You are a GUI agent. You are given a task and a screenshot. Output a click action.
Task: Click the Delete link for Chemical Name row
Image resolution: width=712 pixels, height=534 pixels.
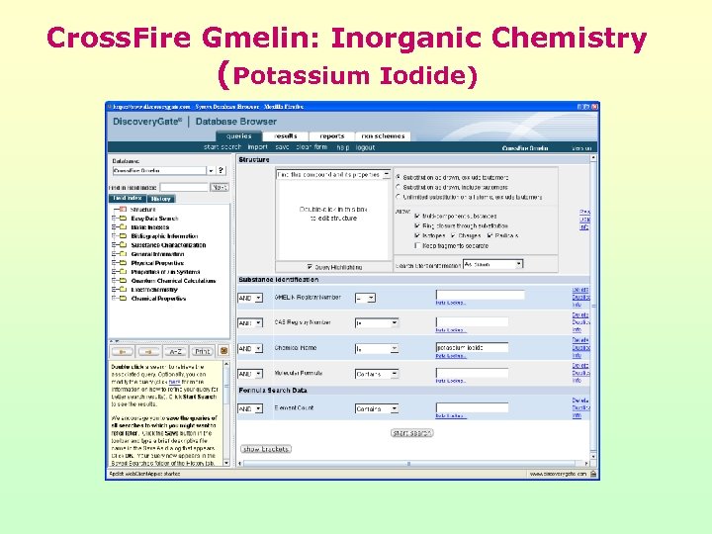tap(580, 340)
